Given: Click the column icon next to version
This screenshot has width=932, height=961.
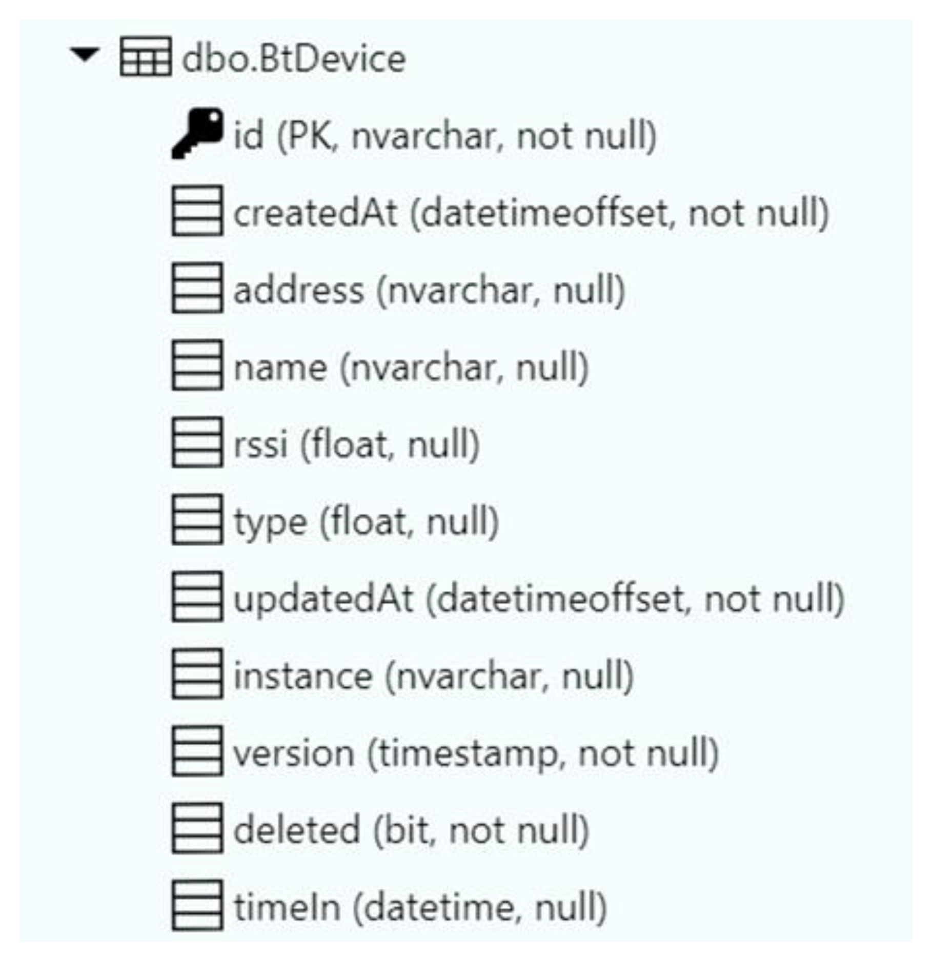Looking at the screenshot, I should click(x=197, y=751).
